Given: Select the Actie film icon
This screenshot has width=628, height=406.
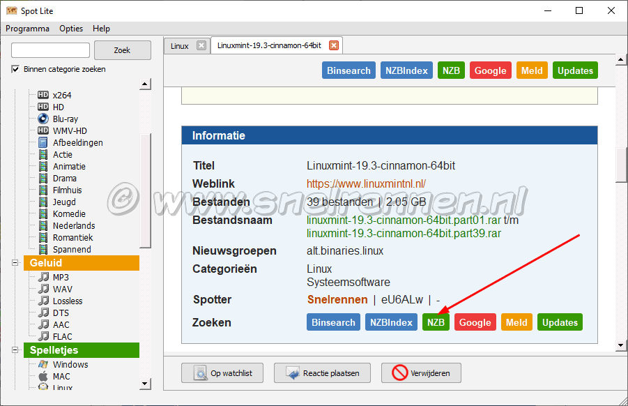Looking at the screenshot, I should coord(43,154).
